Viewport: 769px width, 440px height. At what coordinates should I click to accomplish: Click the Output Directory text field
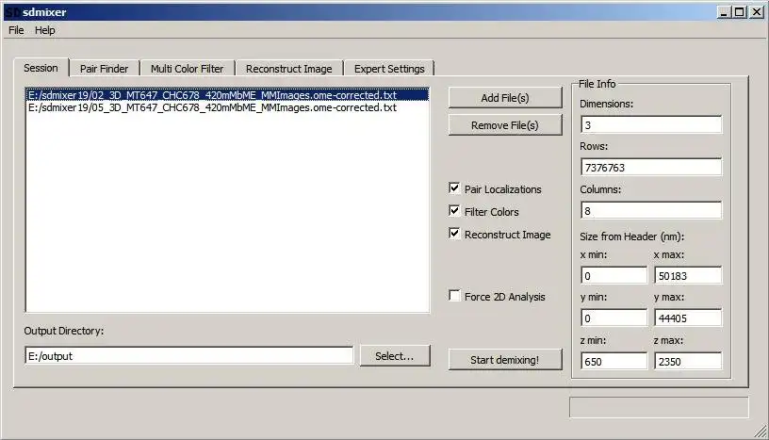[x=188, y=355]
